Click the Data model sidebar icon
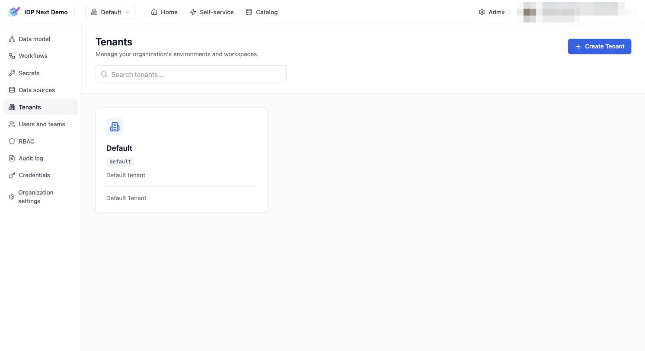This screenshot has width=645, height=351. coord(12,39)
